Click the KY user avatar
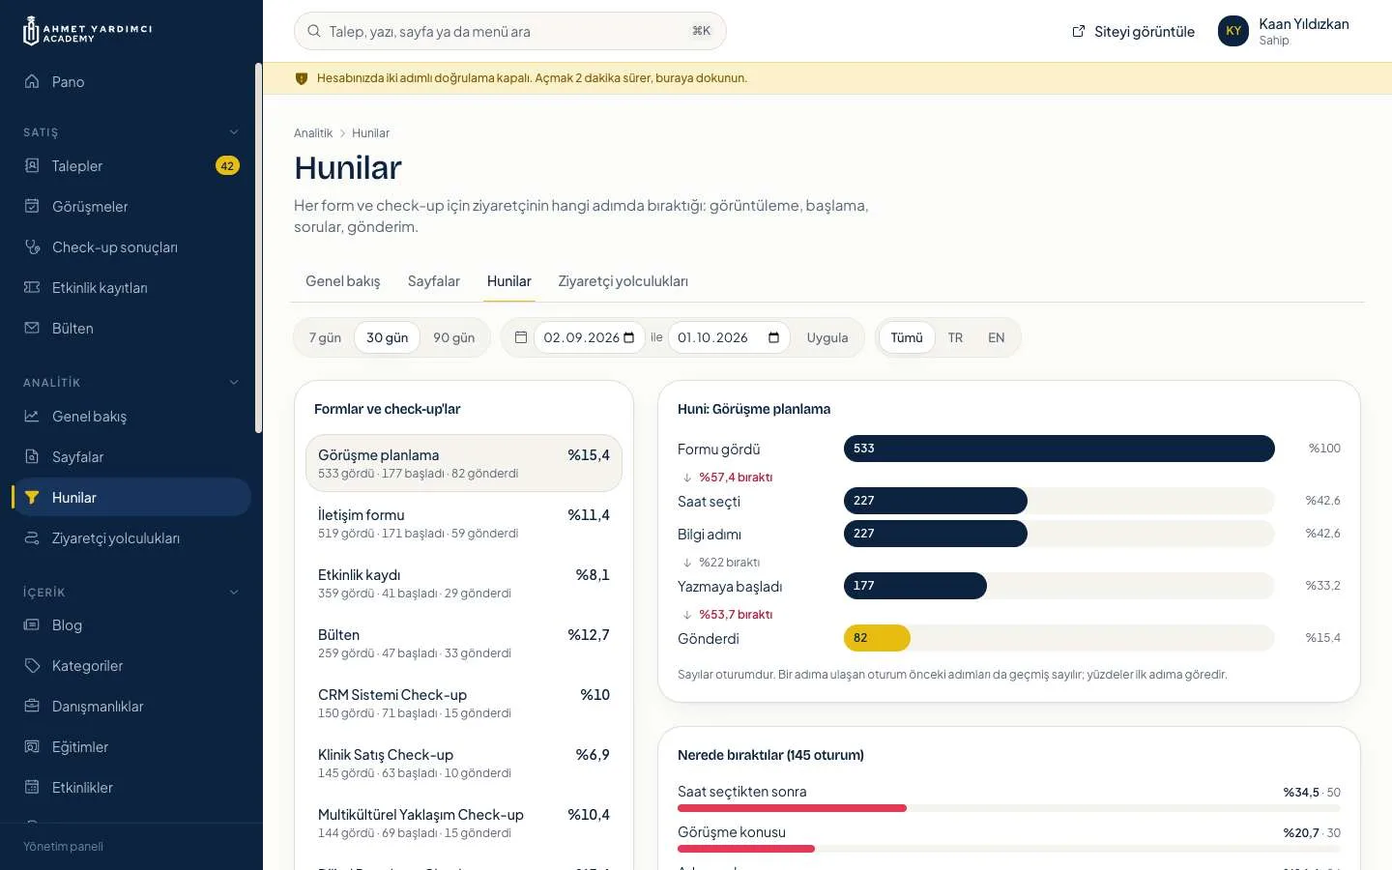 click(x=1233, y=31)
